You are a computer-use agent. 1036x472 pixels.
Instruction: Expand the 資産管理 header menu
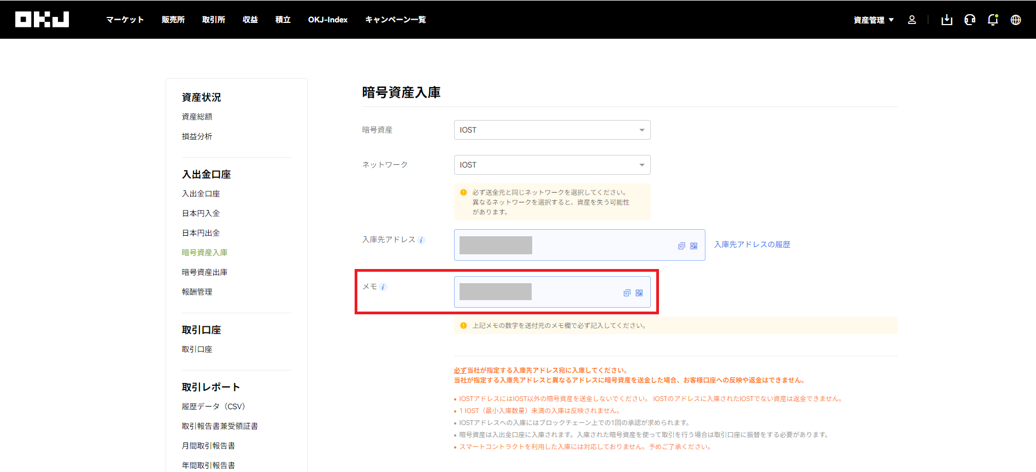pos(874,20)
